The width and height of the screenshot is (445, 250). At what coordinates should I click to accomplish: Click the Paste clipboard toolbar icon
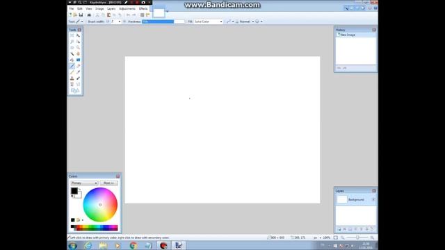click(108, 15)
